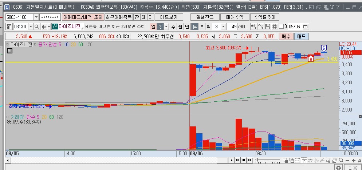
Task: Click the play button in playback controls
Action: tap(232, 160)
